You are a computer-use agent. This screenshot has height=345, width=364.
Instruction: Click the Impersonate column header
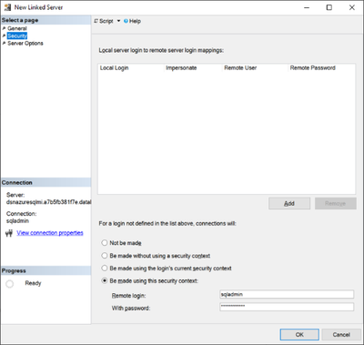pos(193,68)
